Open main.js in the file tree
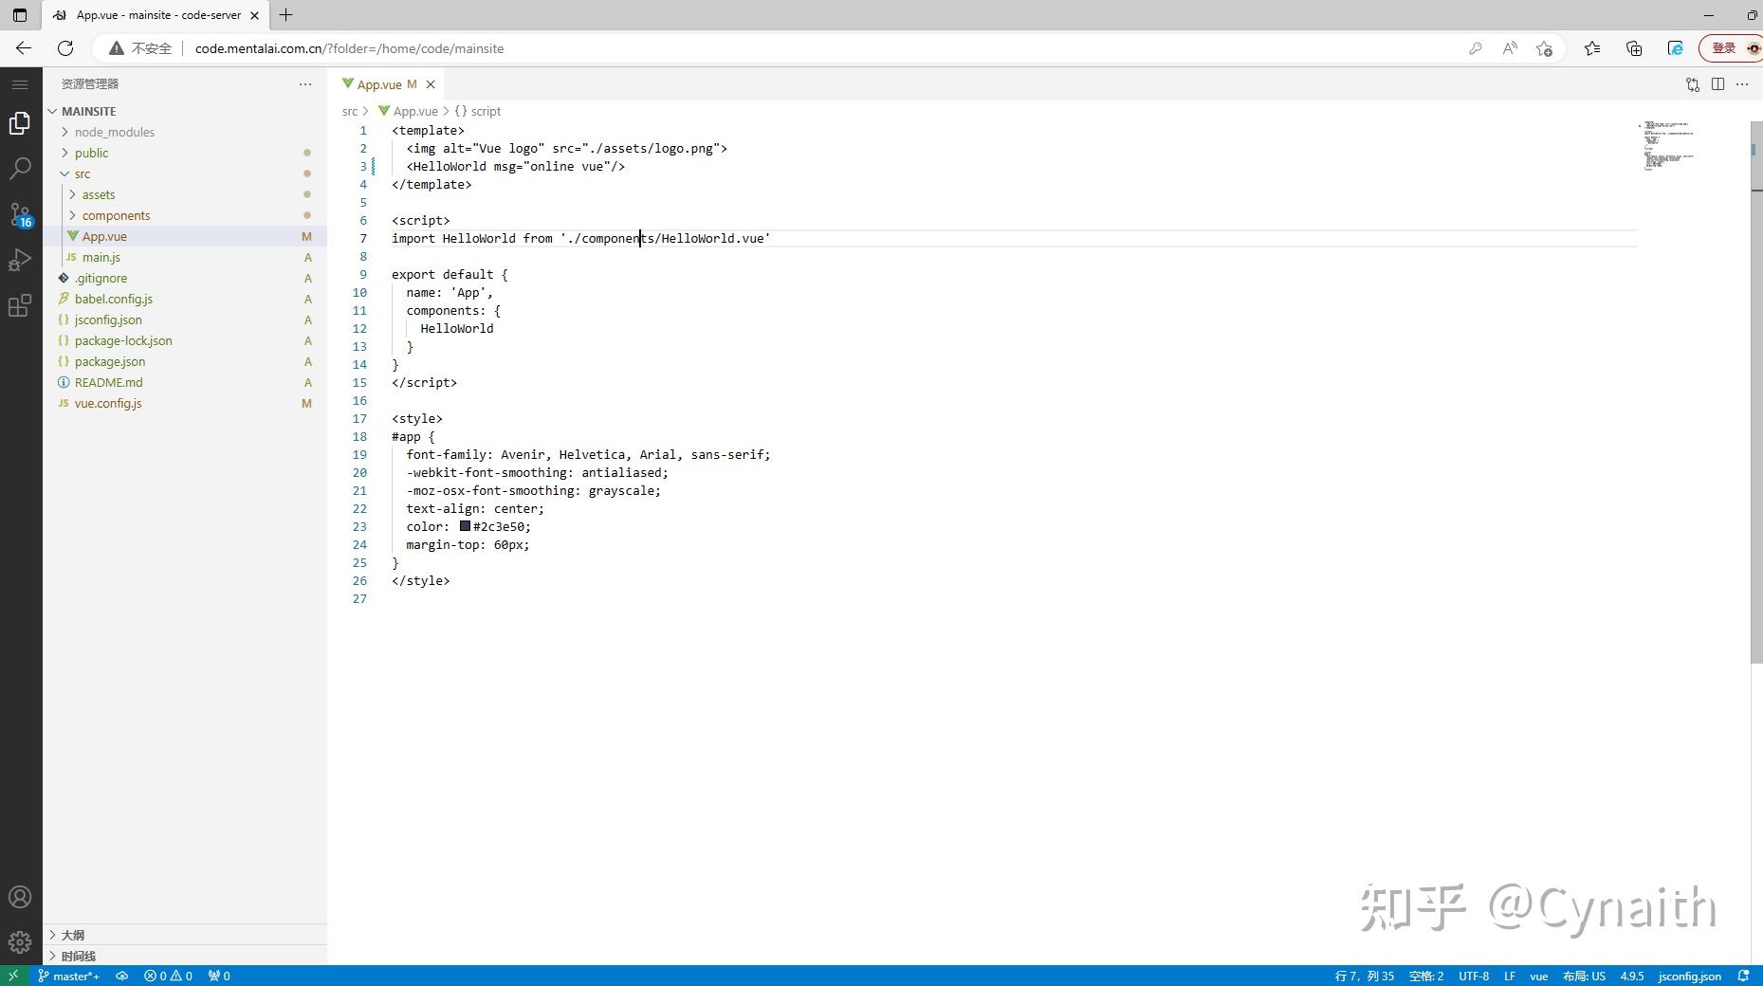The height and width of the screenshot is (986, 1763). click(185, 257)
